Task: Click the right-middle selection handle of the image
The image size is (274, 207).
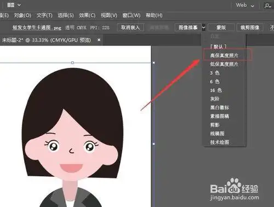Action: coord(153,144)
